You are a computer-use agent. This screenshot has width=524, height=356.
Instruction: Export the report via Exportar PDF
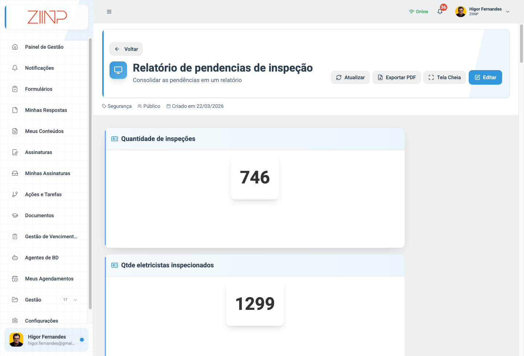397,77
